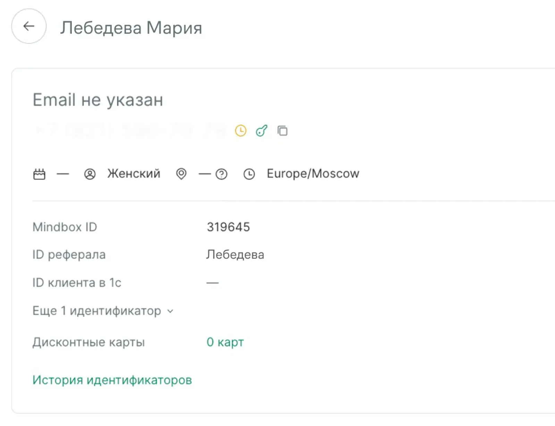Select Mindbox ID value 319645
This screenshot has width=555, height=426.
pyautogui.click(x=228, y=227)
